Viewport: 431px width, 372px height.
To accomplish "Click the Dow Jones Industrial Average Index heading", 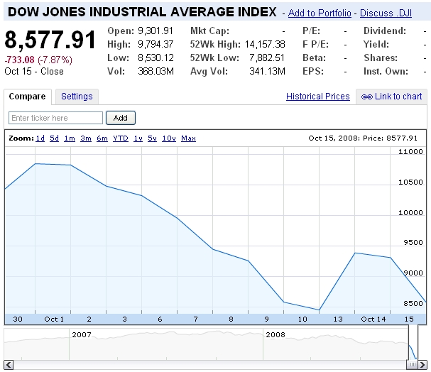I will pos(142,12).
